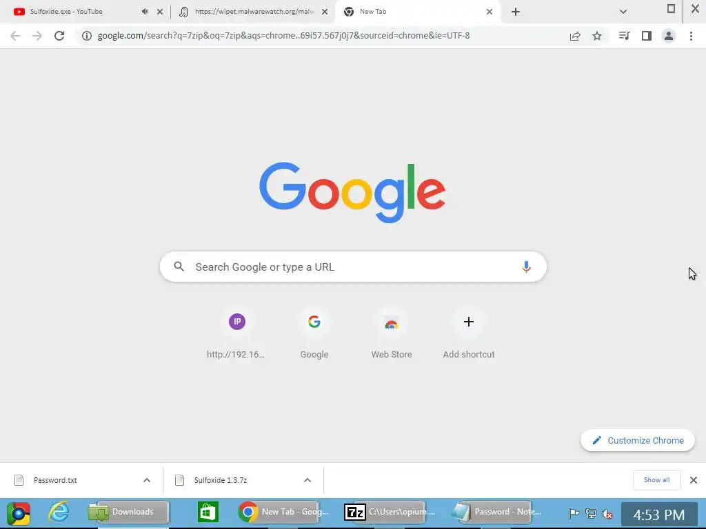Click the Google search box
This screenshot has height=529, width=706.
(x=353, y=267)
